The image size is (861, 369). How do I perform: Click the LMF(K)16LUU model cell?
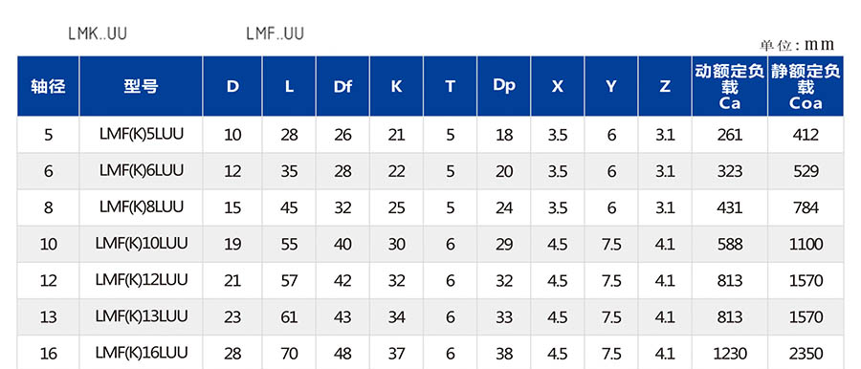coord(142,352)
